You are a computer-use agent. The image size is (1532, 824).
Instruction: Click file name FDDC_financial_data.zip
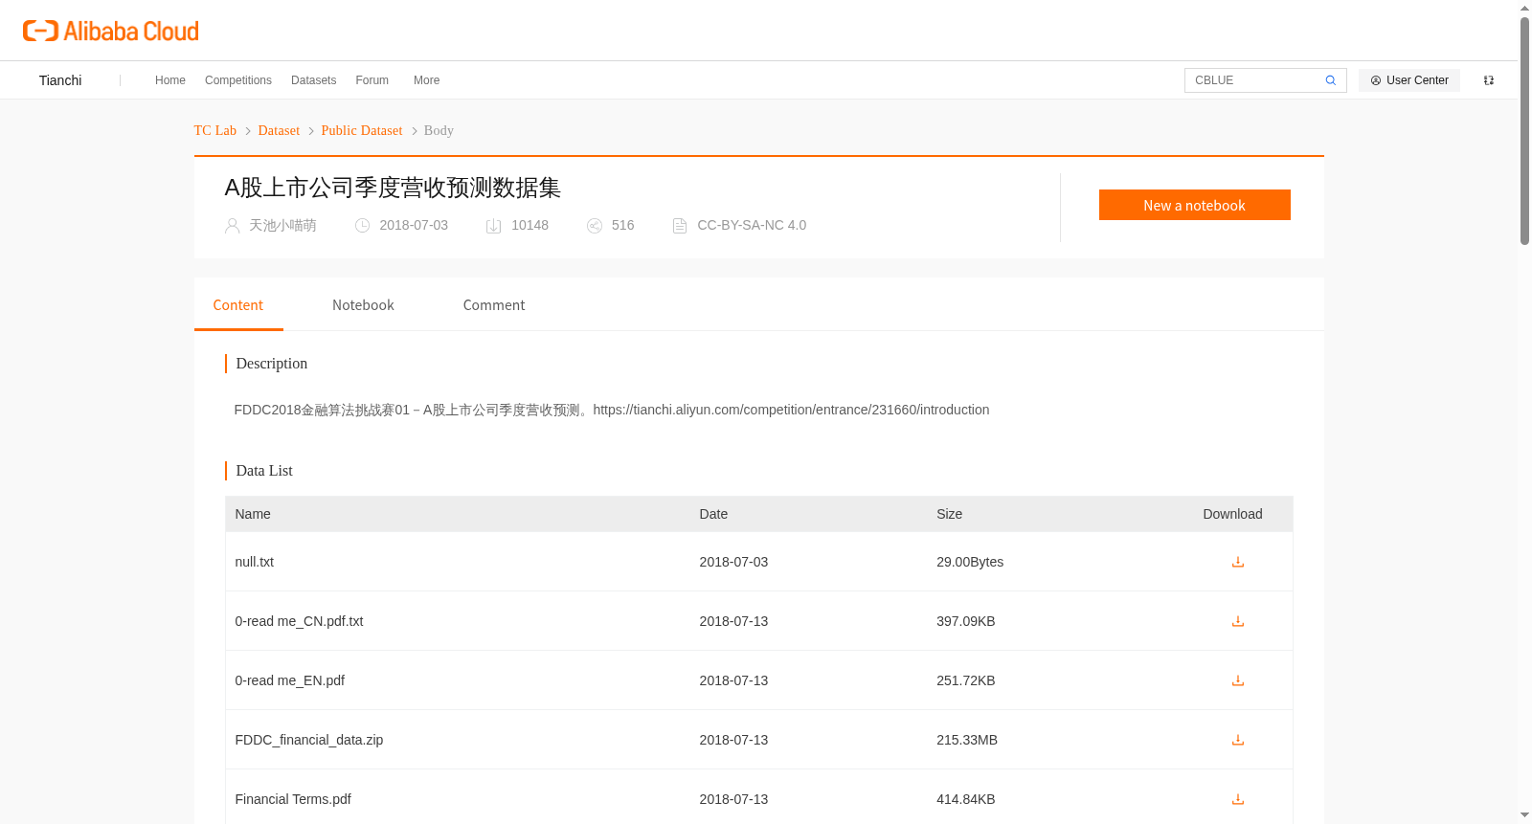point(309,740)
